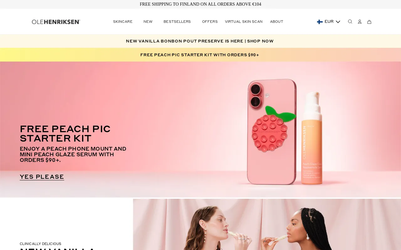Click the free shipping to Finland announcement
The width and height of the screenshot is (401, 250).
(x=200, y=4)
